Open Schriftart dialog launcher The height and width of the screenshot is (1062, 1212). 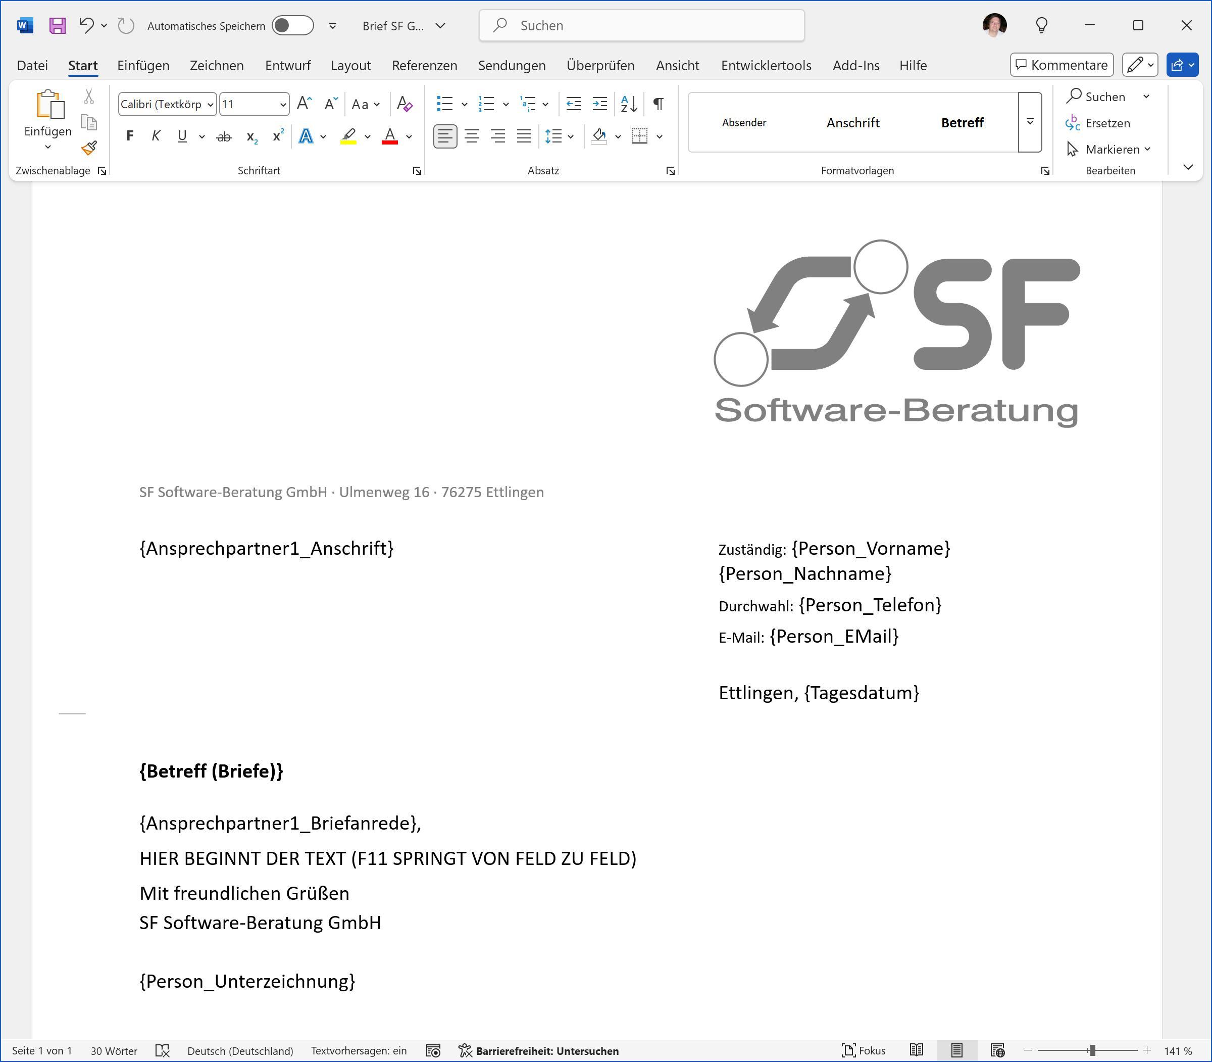pyautogui.click(x=417, y=171)
